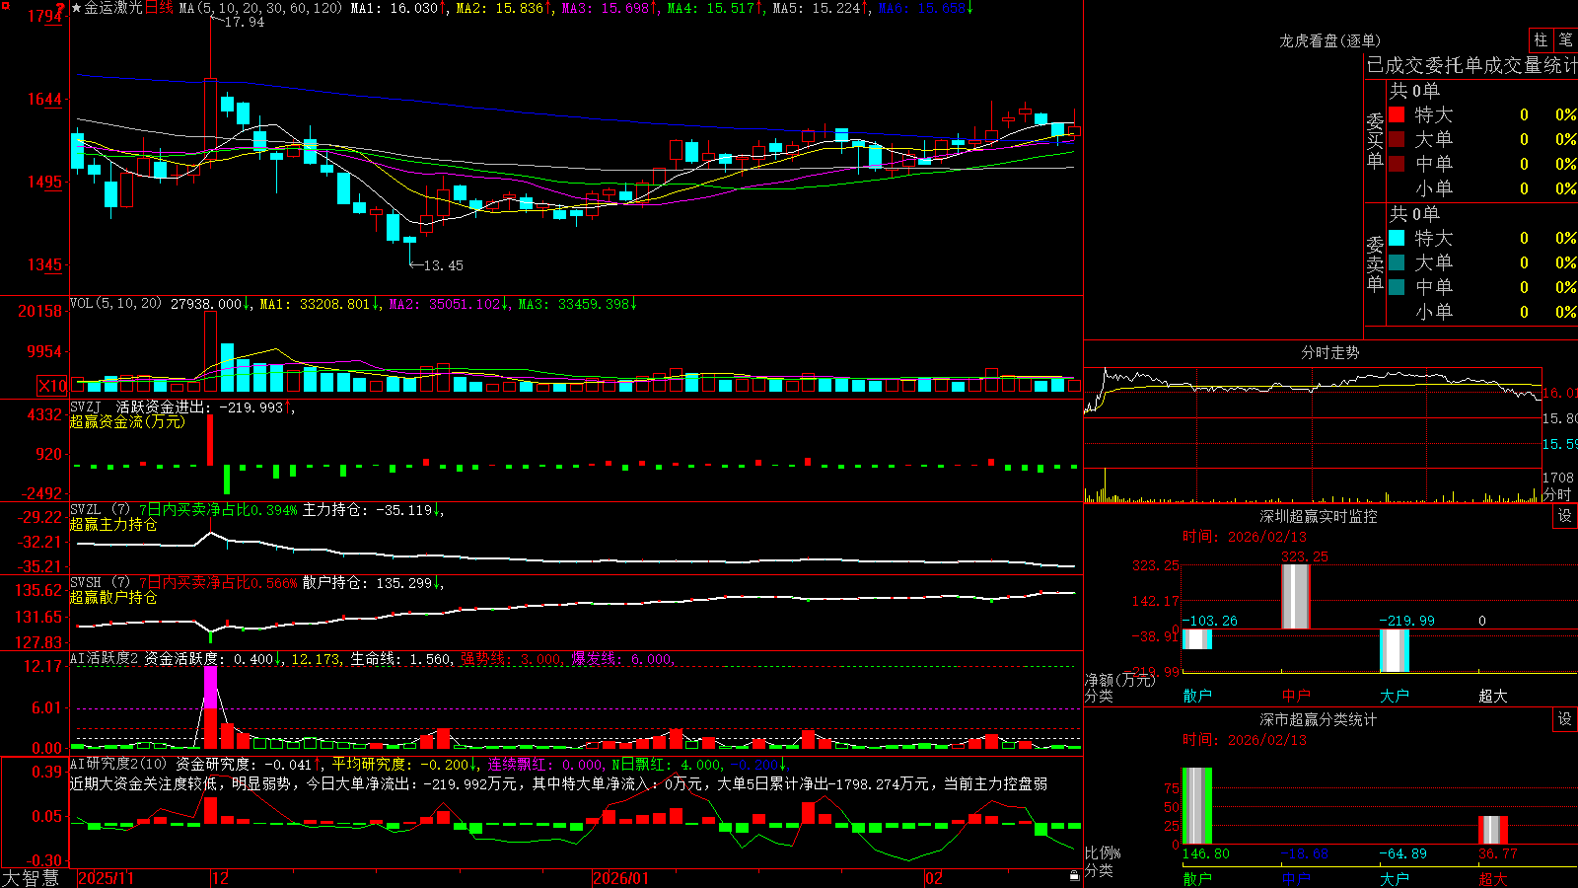Select the 分时走势 panel header
The image size is (1578, 888).
pyautogui.click(x=1330, y=352)
